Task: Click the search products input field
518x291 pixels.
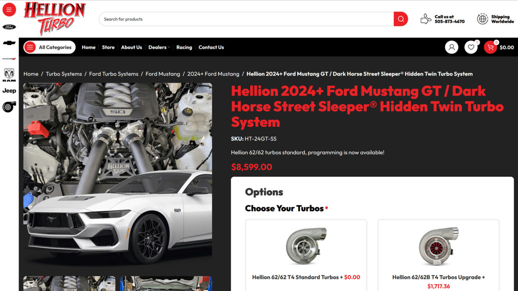Action: point(239,19)
